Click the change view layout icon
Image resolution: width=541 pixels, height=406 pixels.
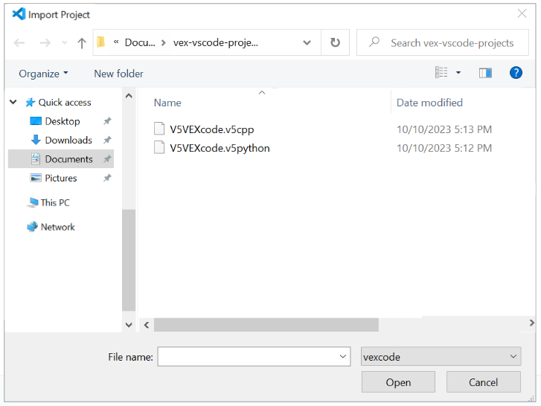(x=441, y=73)
